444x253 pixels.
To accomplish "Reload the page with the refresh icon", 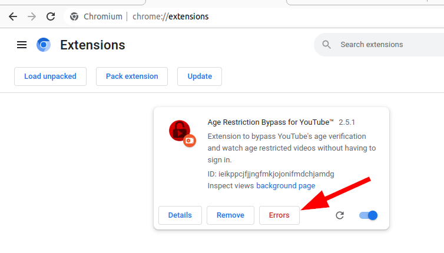I will click(x=51, y=16).
